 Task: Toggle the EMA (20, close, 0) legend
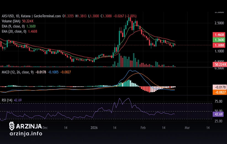[x=14, y=31]
